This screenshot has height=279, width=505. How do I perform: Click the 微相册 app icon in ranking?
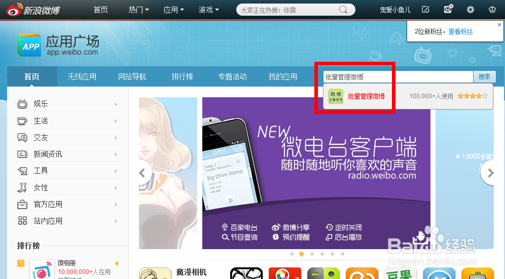(42, 269)
